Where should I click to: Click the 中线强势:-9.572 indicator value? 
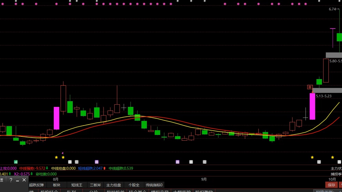32,168
